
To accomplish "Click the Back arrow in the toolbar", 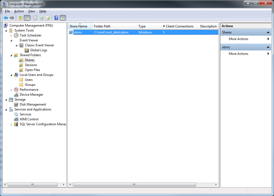I will click(6, 18).
